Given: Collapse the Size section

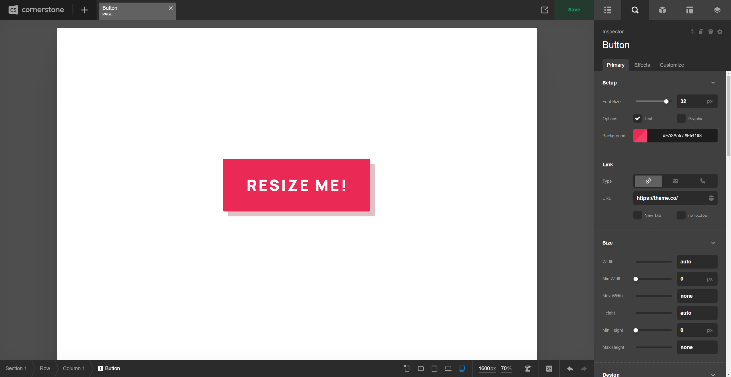Looking at the screenshot, I should click(713, 243).
